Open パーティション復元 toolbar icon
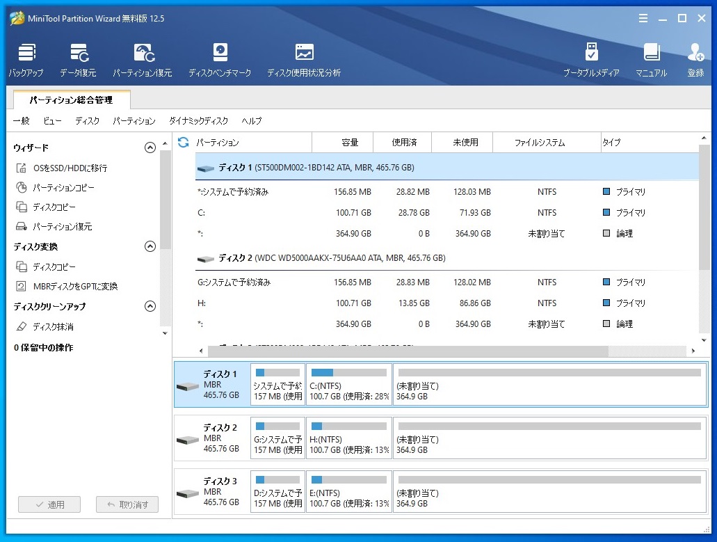Image resolution: width=717 pixels, height=542 pixels. pos(143,53)
